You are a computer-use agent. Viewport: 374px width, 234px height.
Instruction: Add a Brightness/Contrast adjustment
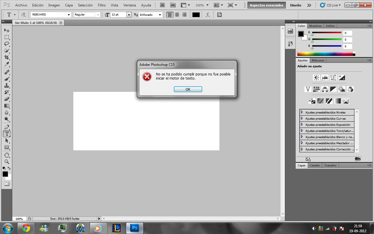click(316, 78)
